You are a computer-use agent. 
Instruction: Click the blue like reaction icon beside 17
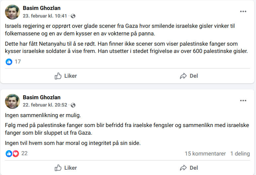9,62
